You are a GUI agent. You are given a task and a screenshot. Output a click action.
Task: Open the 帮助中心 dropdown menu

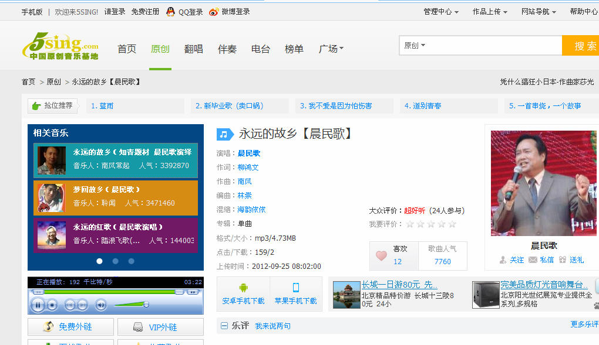coord(584,12)
